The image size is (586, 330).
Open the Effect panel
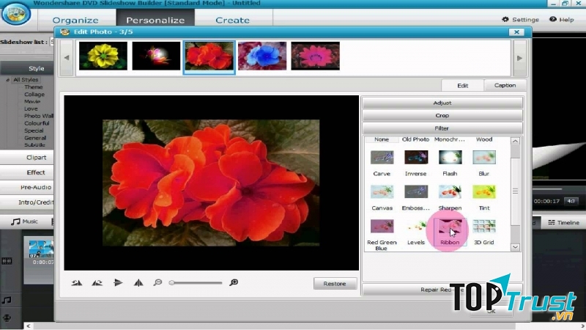point(36,172)
